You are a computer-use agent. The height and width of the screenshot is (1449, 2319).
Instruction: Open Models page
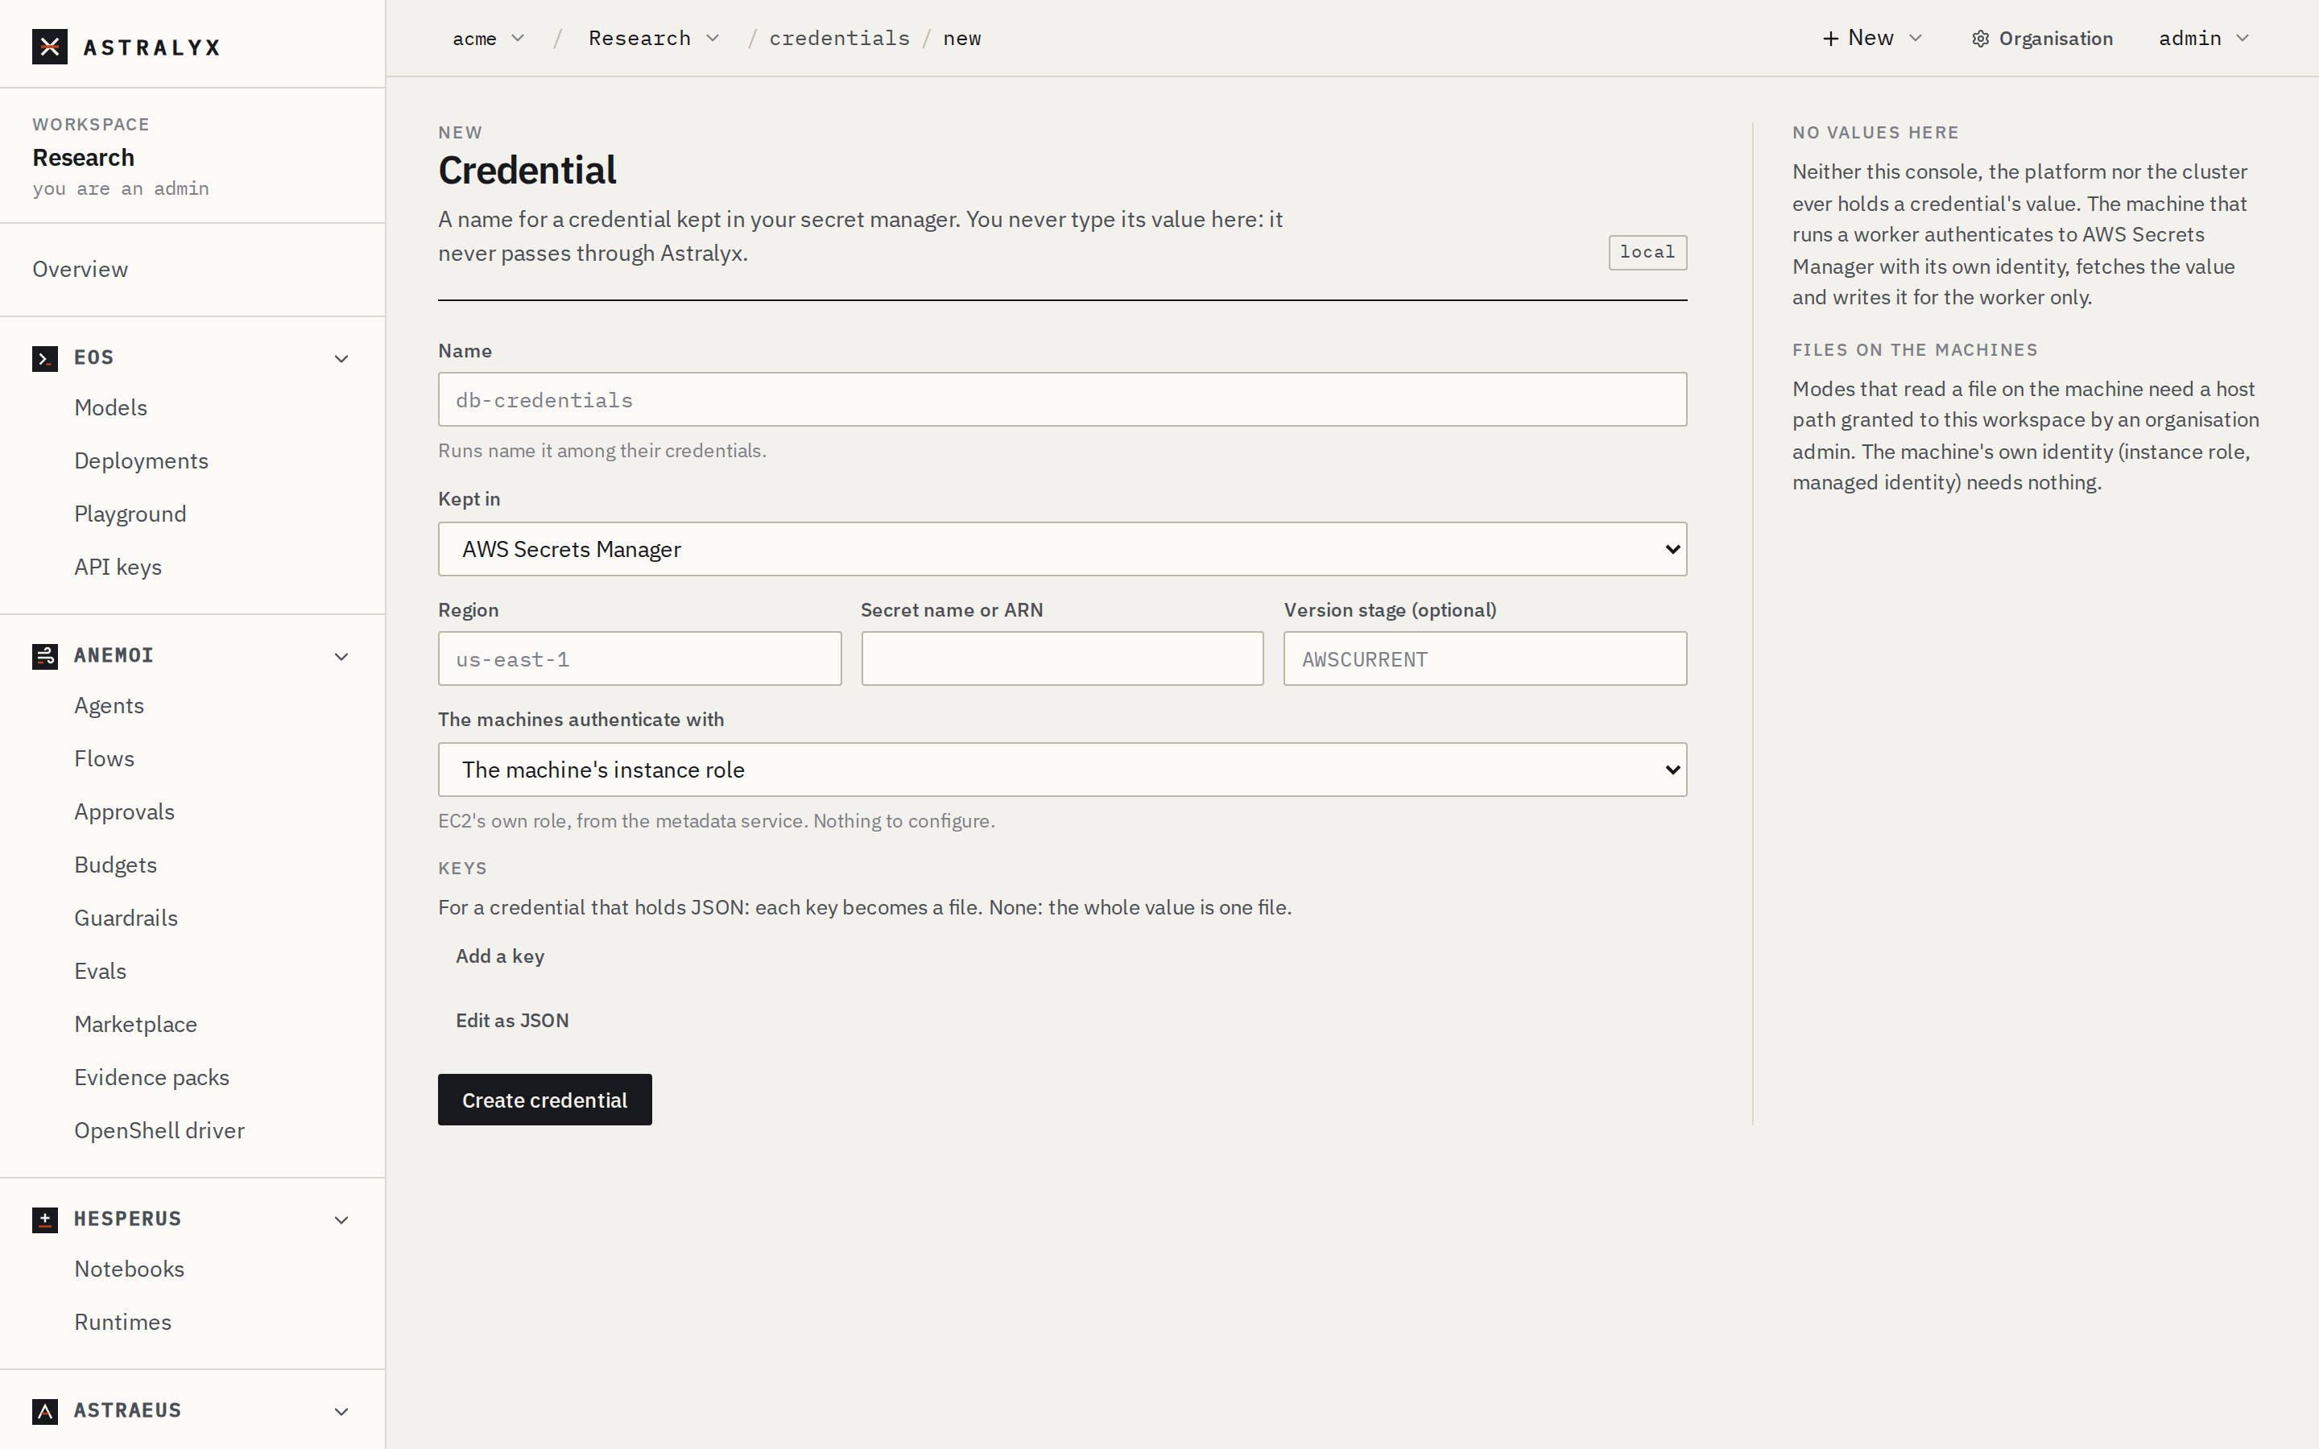click(x=111, y=408)
